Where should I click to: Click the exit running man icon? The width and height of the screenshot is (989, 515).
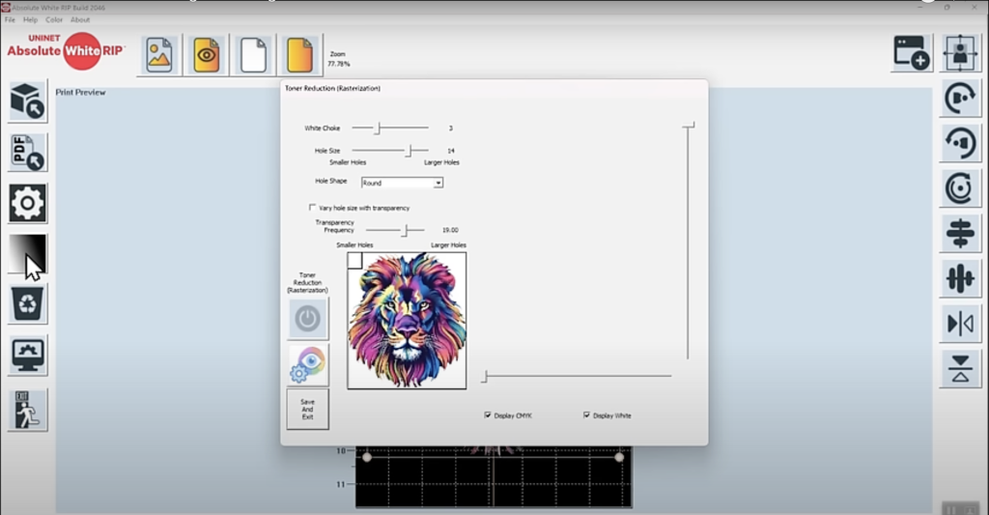pos(27,410)
